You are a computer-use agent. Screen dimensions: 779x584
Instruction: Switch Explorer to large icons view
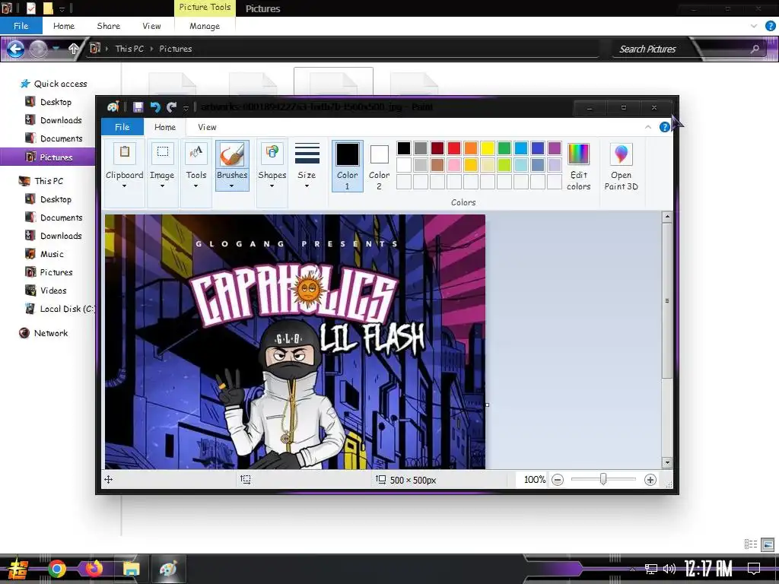click(768, 544)
